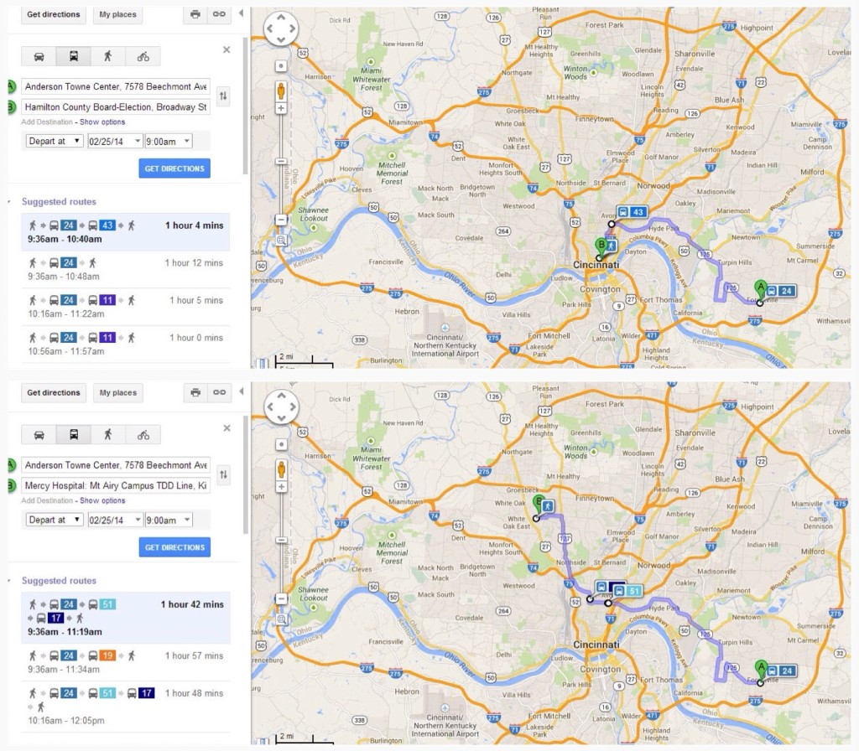The height and width of the screenshot is (751, 859).
Task: Select driving mode in bottom panel
Action: [39, 435]
